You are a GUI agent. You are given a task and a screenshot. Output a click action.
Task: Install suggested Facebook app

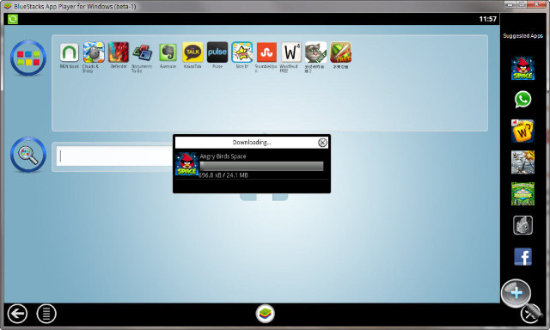[x=522, y=256]
